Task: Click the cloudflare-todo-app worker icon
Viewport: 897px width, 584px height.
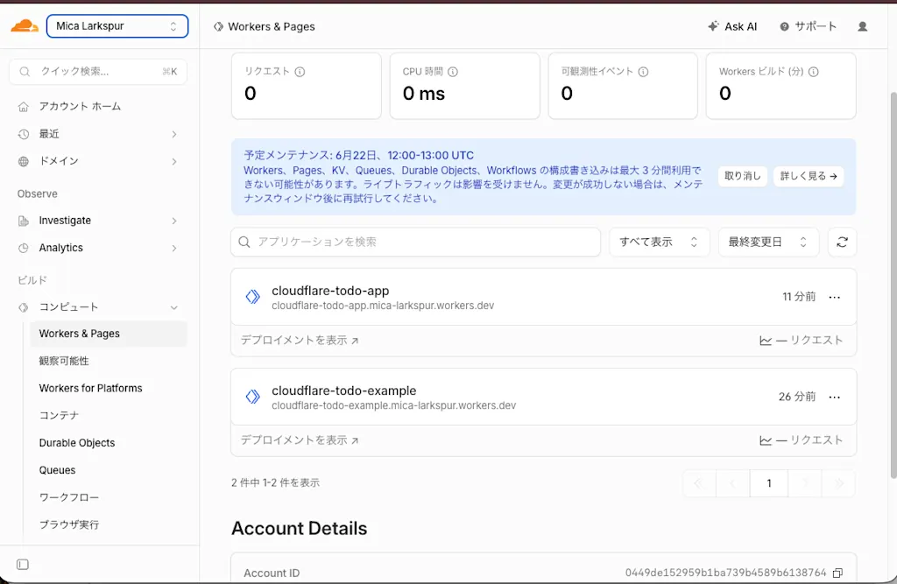Action: coord(253,297)
